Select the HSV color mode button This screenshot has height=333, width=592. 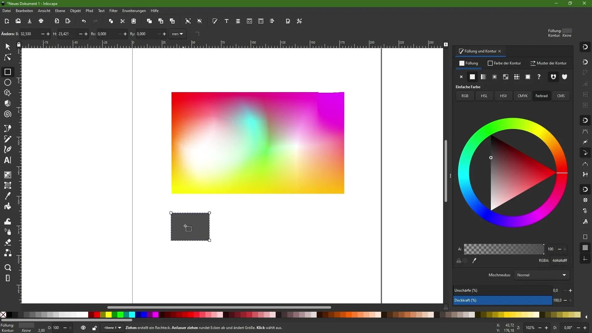pos(504,96)
